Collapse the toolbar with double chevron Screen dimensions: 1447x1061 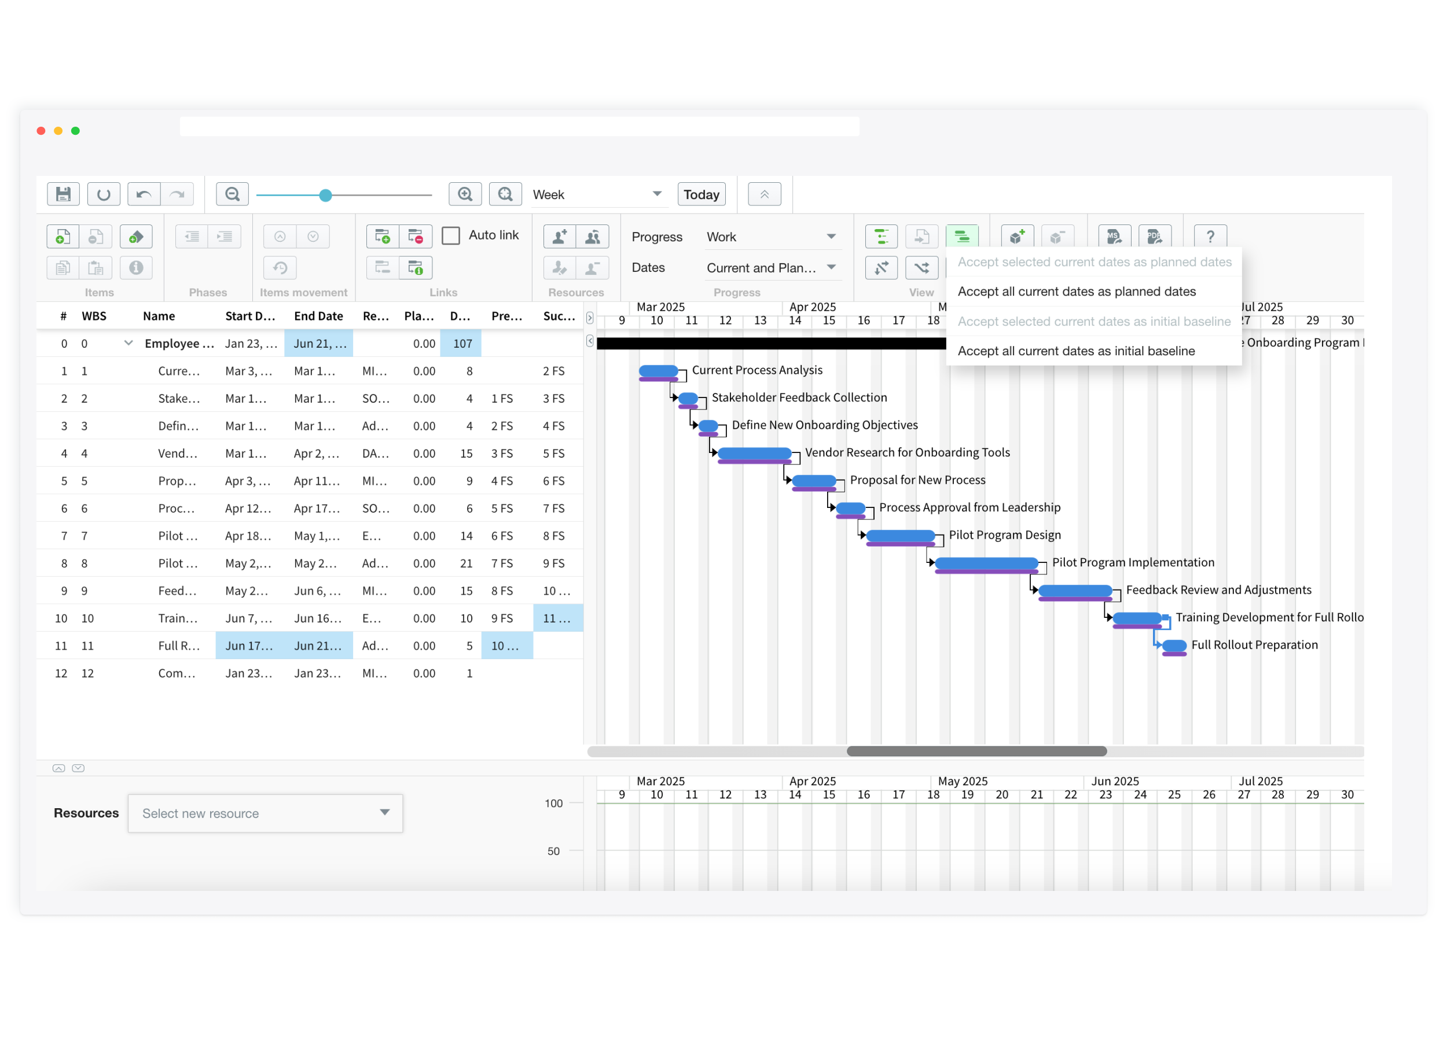coord(765,194)
